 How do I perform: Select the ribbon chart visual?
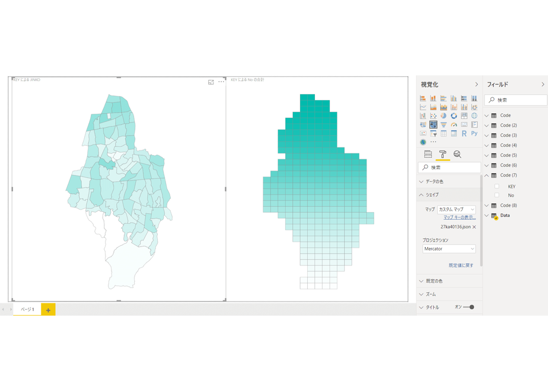[x=474, y=107]
